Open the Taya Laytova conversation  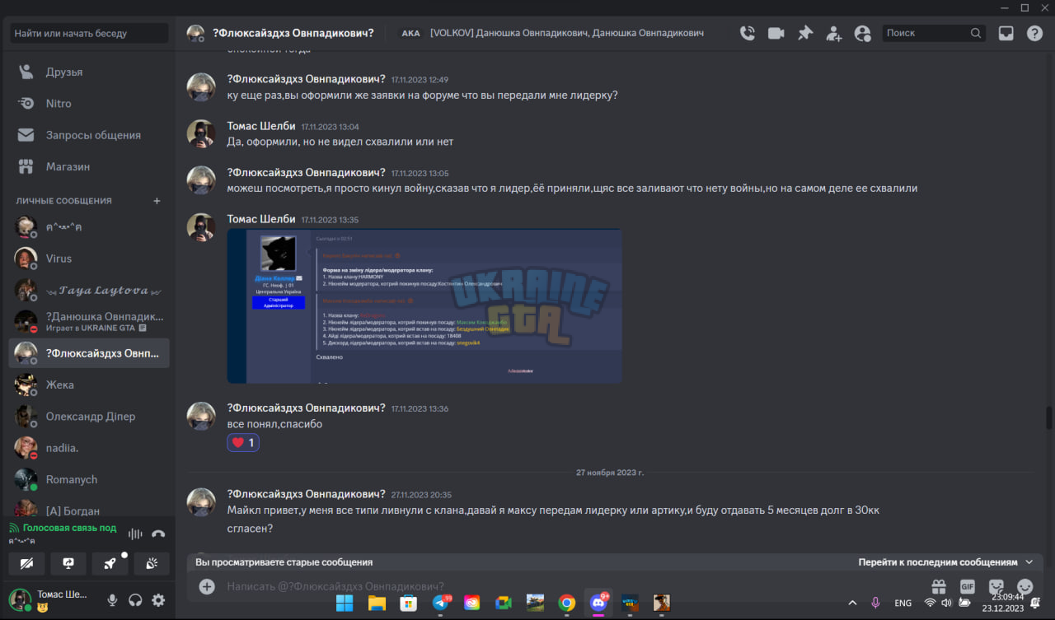(x=89, y=290)
